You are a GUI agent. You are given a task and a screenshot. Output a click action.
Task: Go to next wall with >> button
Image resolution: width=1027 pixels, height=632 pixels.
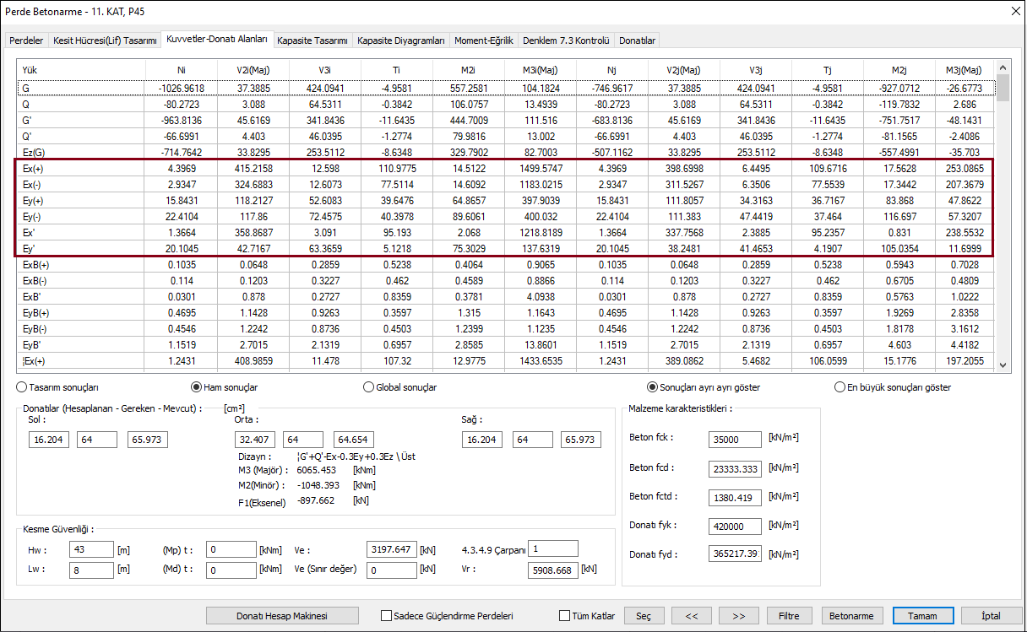coord(738,616)
